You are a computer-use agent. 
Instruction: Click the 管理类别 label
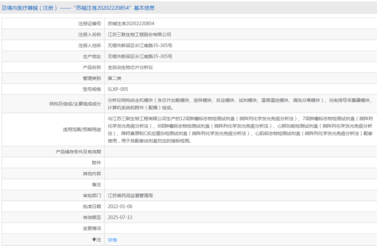pyautogui.click(x=92, y=78)
